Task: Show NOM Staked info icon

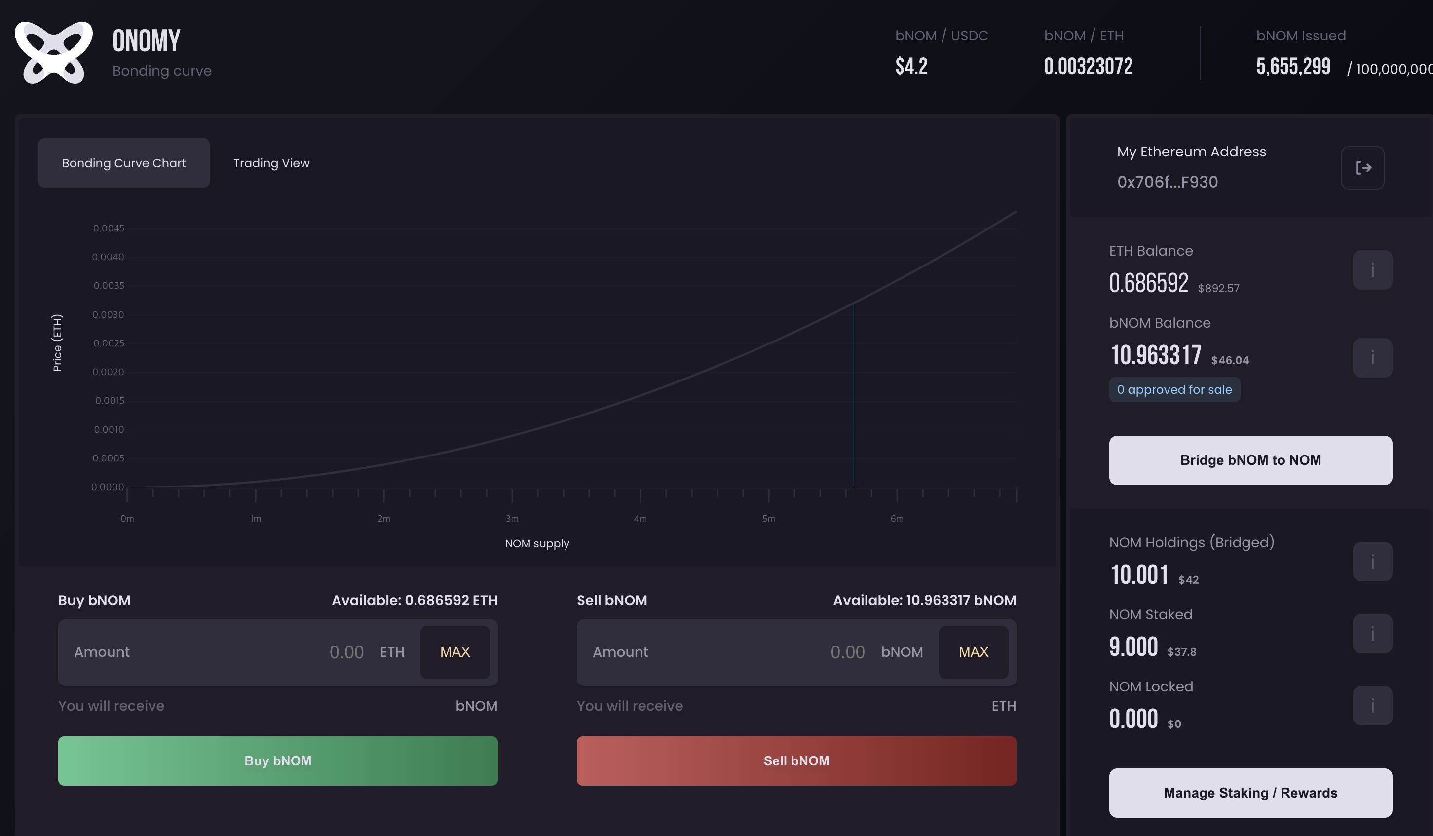Action: (1372, 634)
